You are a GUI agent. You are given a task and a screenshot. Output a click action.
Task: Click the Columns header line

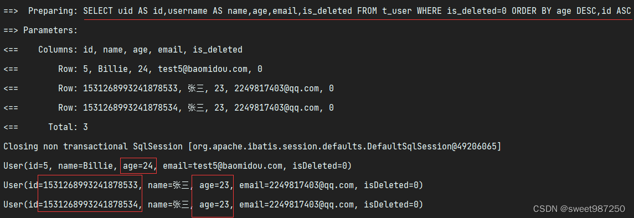pos(123,50)
